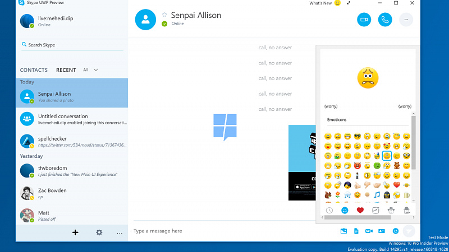Click the What's New smiley icon
This screenshot has width=449, height=252.
[338, 3]
